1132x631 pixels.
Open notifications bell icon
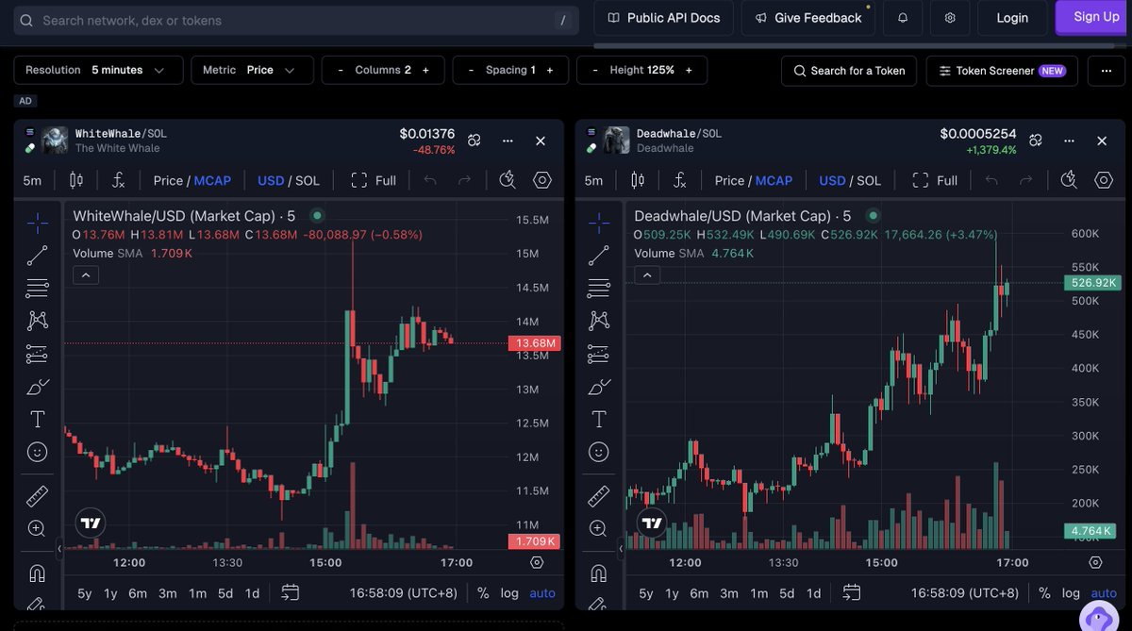[x=903, y=18]
